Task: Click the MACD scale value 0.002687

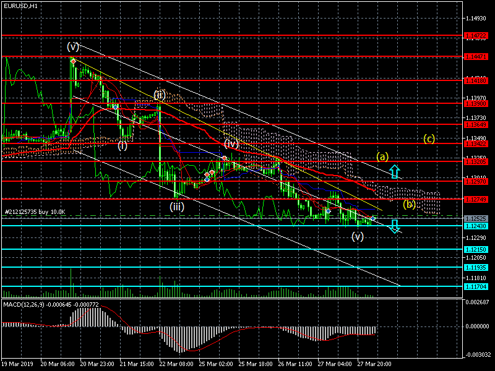Action: pyautogui.click(x=477, y=302)
